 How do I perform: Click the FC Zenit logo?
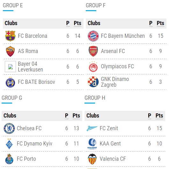click(x=92, y=128)
